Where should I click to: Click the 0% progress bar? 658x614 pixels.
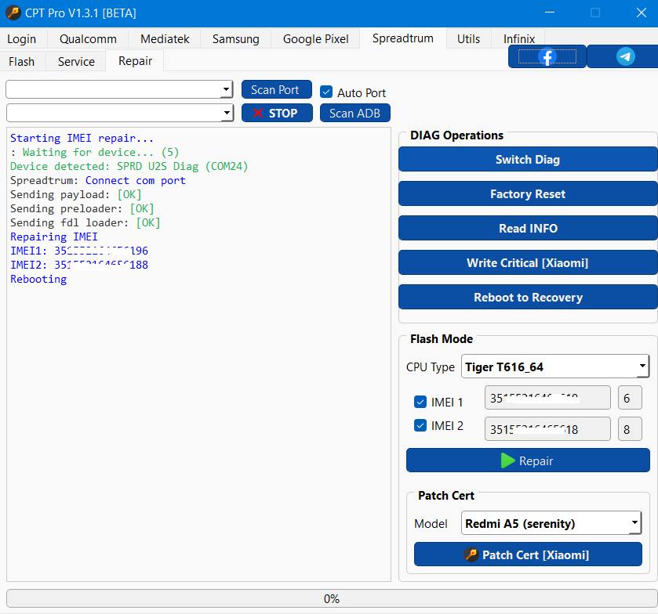click(x=332, y=598)
